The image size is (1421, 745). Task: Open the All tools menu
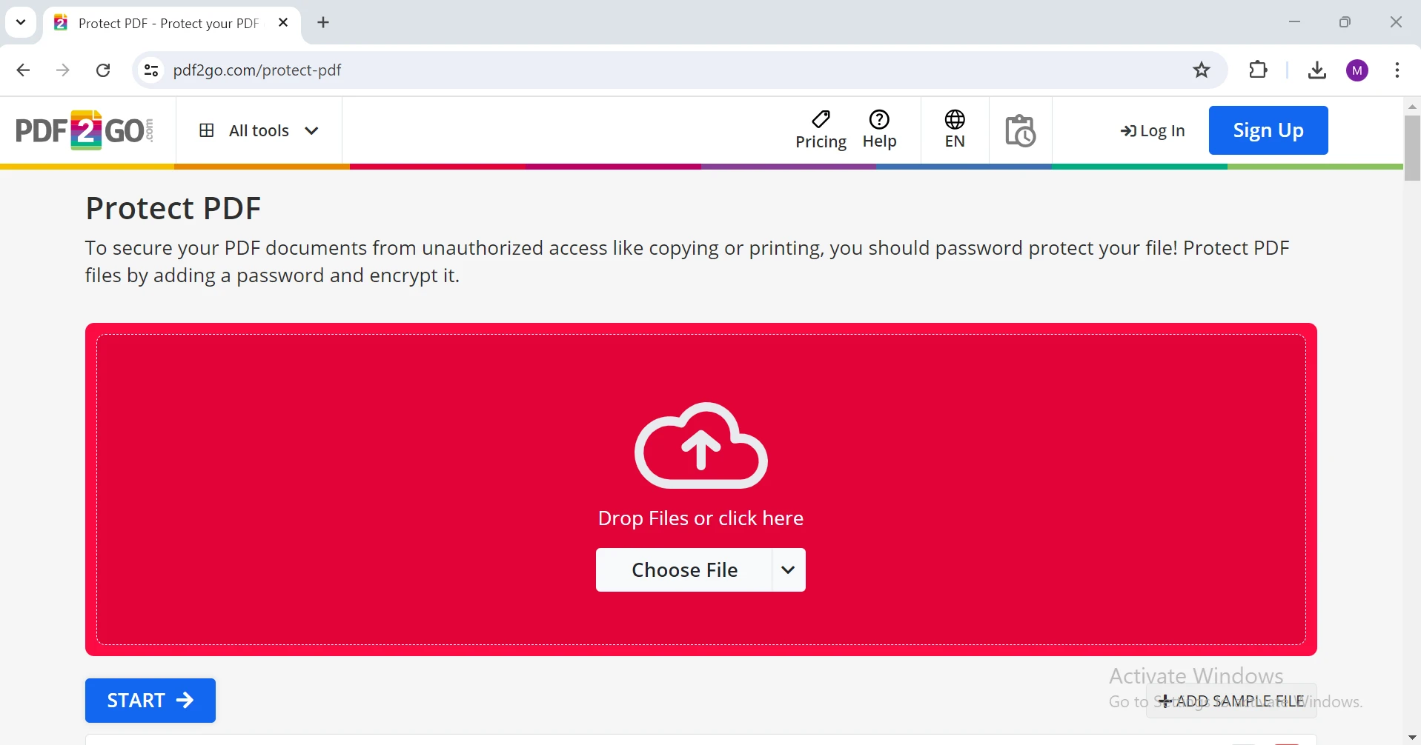pos(259,131)
